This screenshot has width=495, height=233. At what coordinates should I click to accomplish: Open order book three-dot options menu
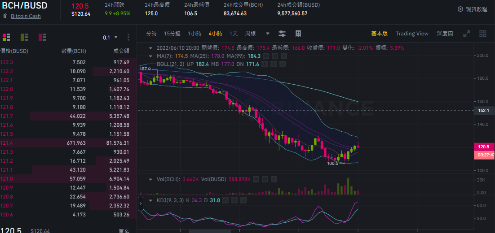tap(128, 38)
